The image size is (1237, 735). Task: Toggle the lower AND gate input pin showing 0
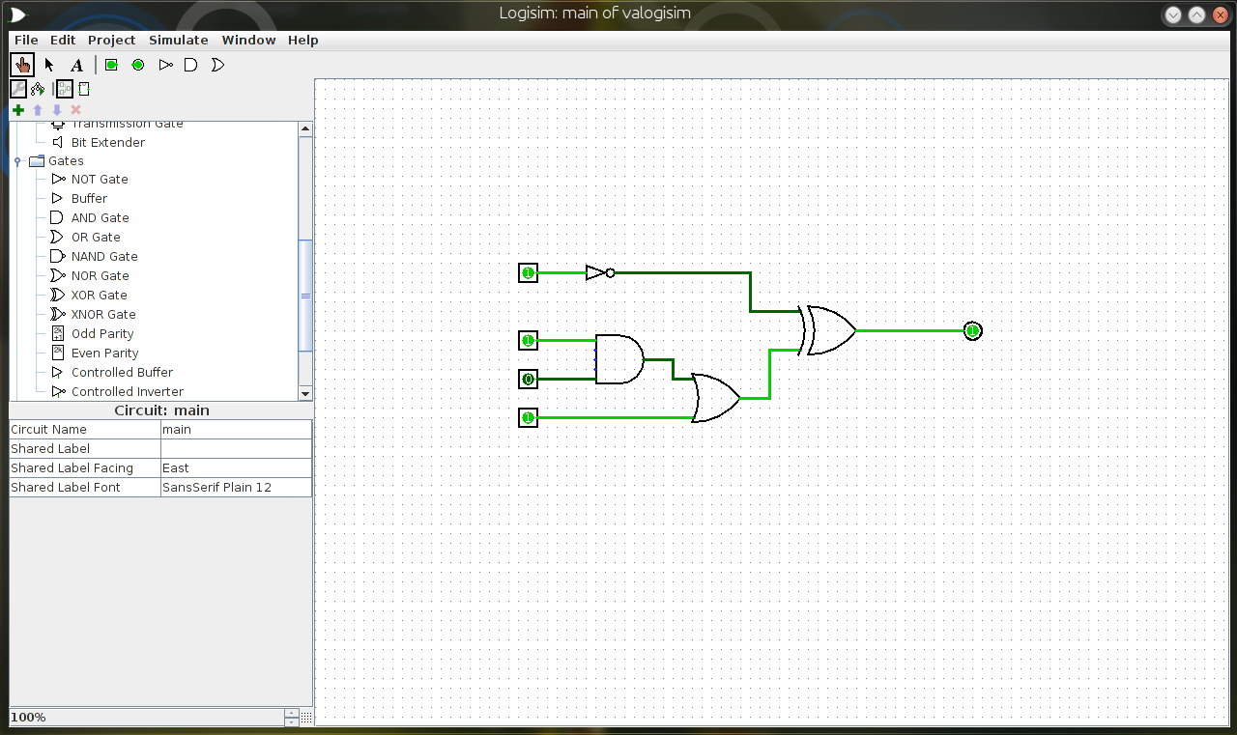[528, 379]
